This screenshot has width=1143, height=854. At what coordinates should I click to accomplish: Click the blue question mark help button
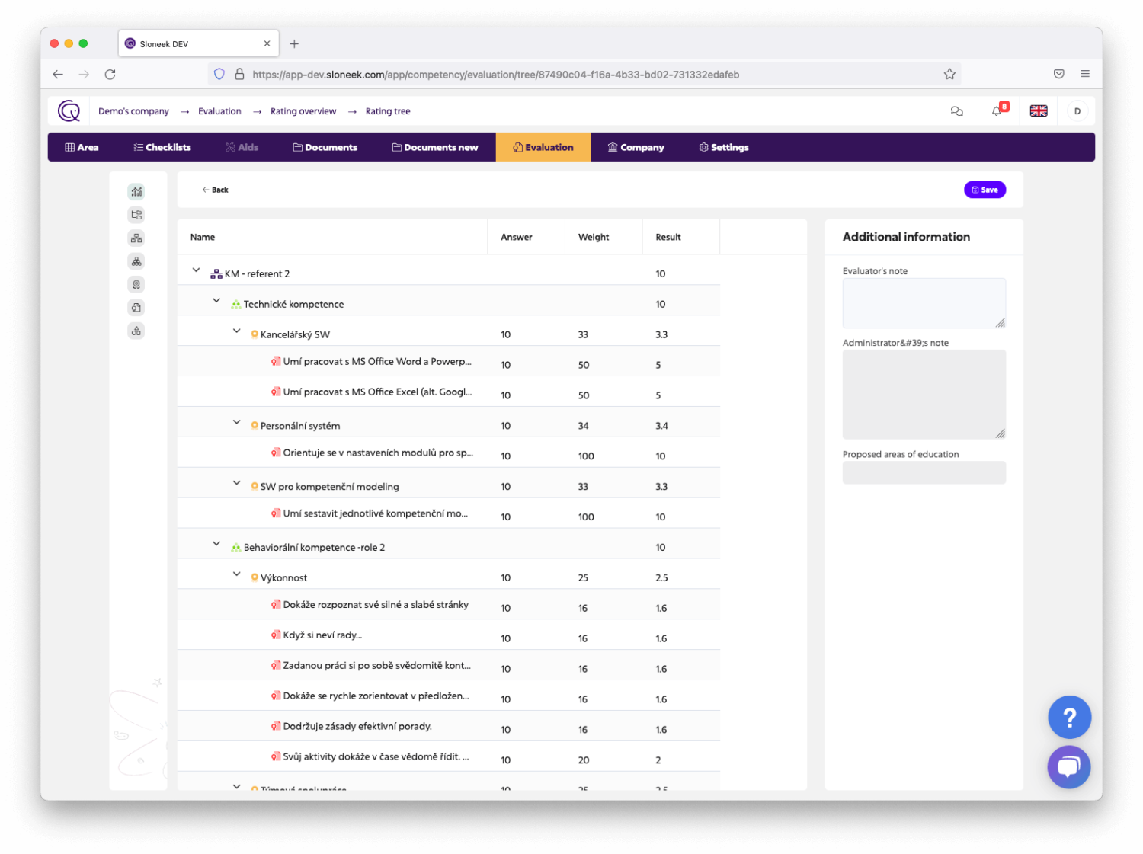[1069, 717]
